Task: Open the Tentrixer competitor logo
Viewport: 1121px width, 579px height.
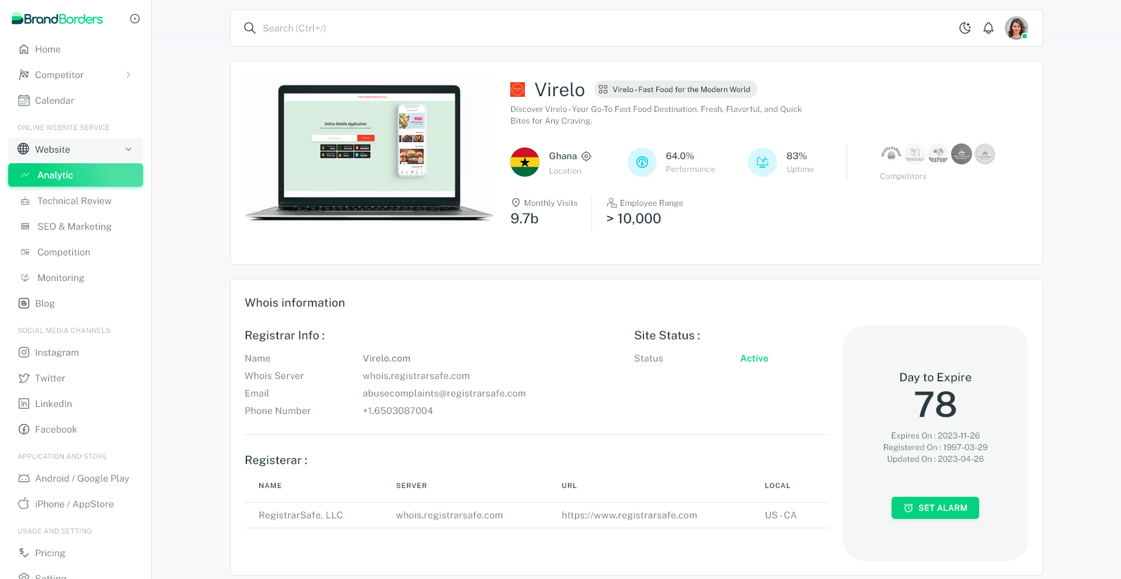Action: pos(915,154)
